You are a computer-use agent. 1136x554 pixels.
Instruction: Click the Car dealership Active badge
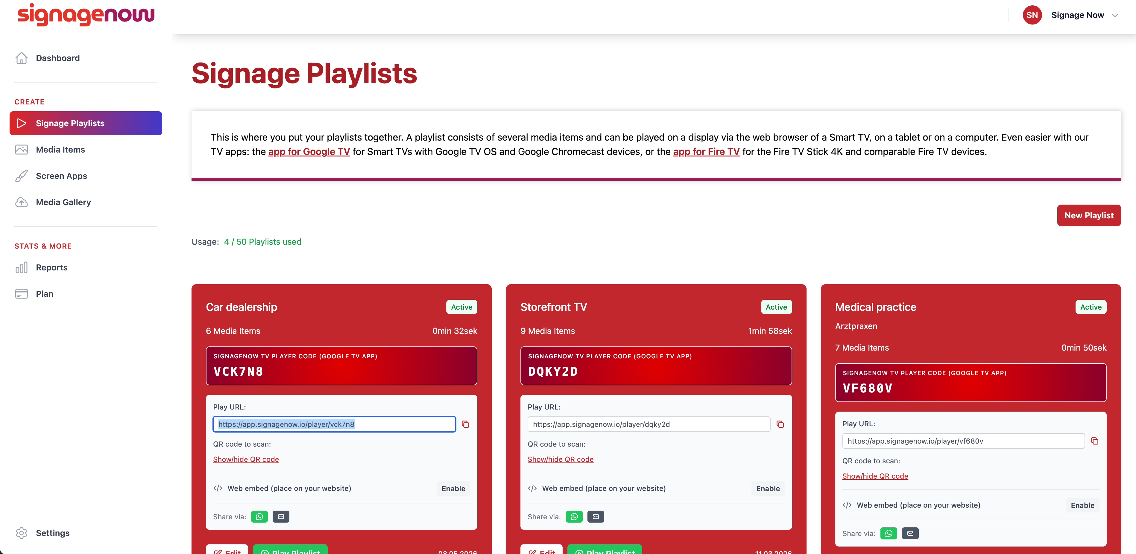tap(461, 307)
